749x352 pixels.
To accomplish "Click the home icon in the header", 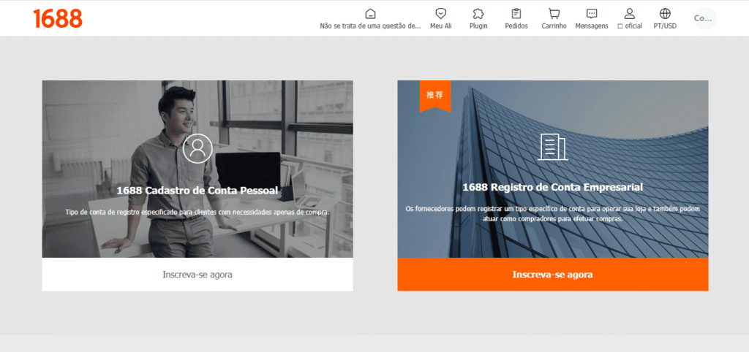I will click(370, 14).
